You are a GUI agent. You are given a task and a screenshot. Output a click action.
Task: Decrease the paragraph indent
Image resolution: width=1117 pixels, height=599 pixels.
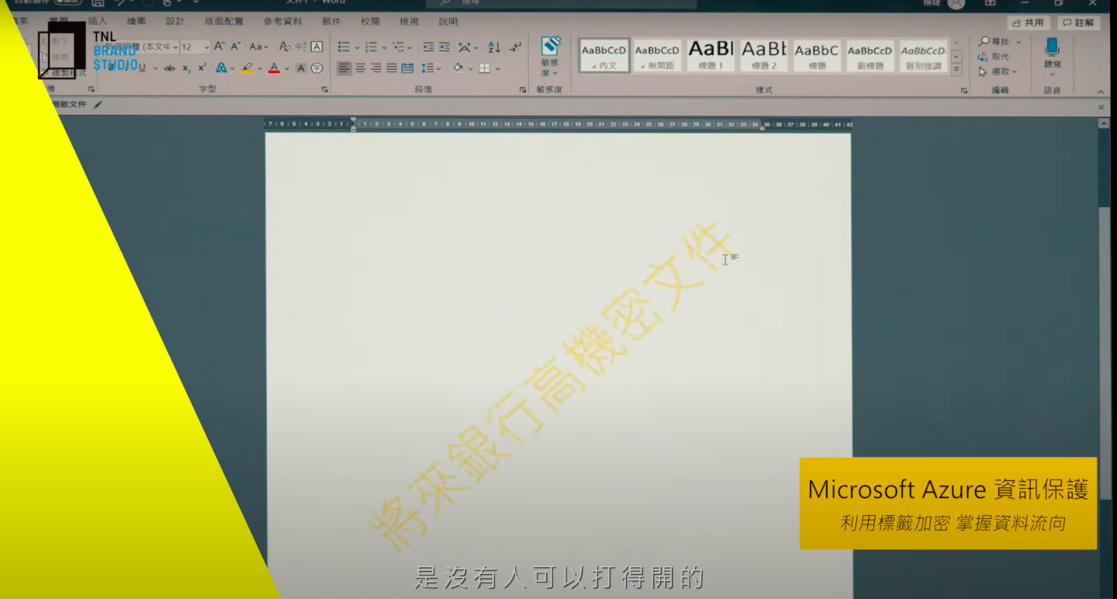point(428,47)
